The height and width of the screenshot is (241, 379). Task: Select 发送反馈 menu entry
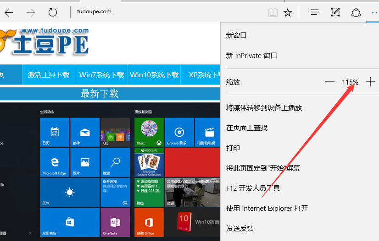coord(240,228)
